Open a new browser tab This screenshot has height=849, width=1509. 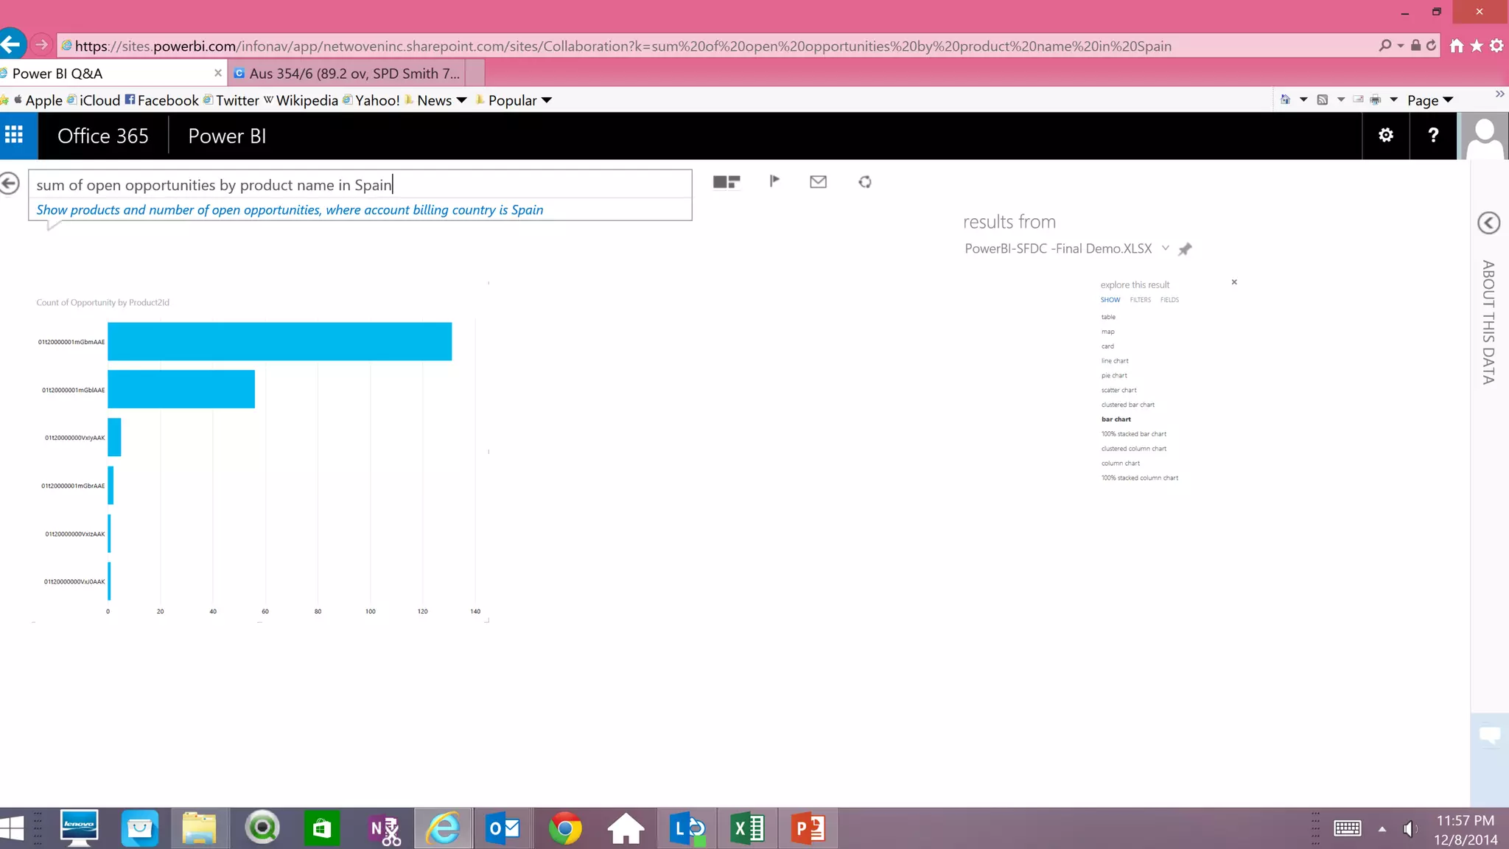pyautogui.click(x=475, y=73)
